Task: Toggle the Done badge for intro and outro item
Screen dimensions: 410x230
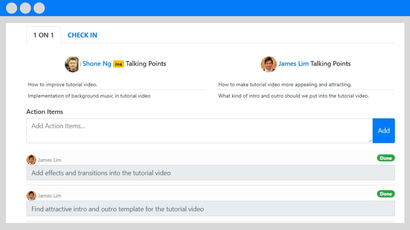Action: coord(386,194)
